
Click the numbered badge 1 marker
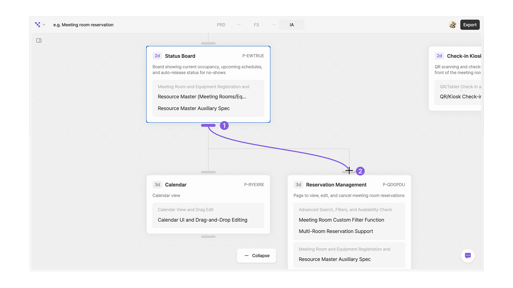pos(224,126)
